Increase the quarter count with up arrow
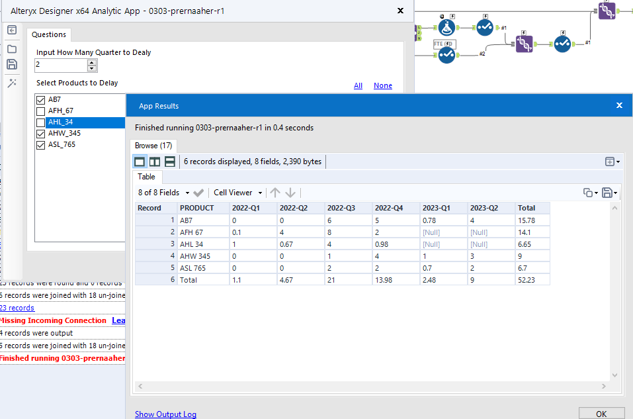The image size is (633, 419). 92,62
